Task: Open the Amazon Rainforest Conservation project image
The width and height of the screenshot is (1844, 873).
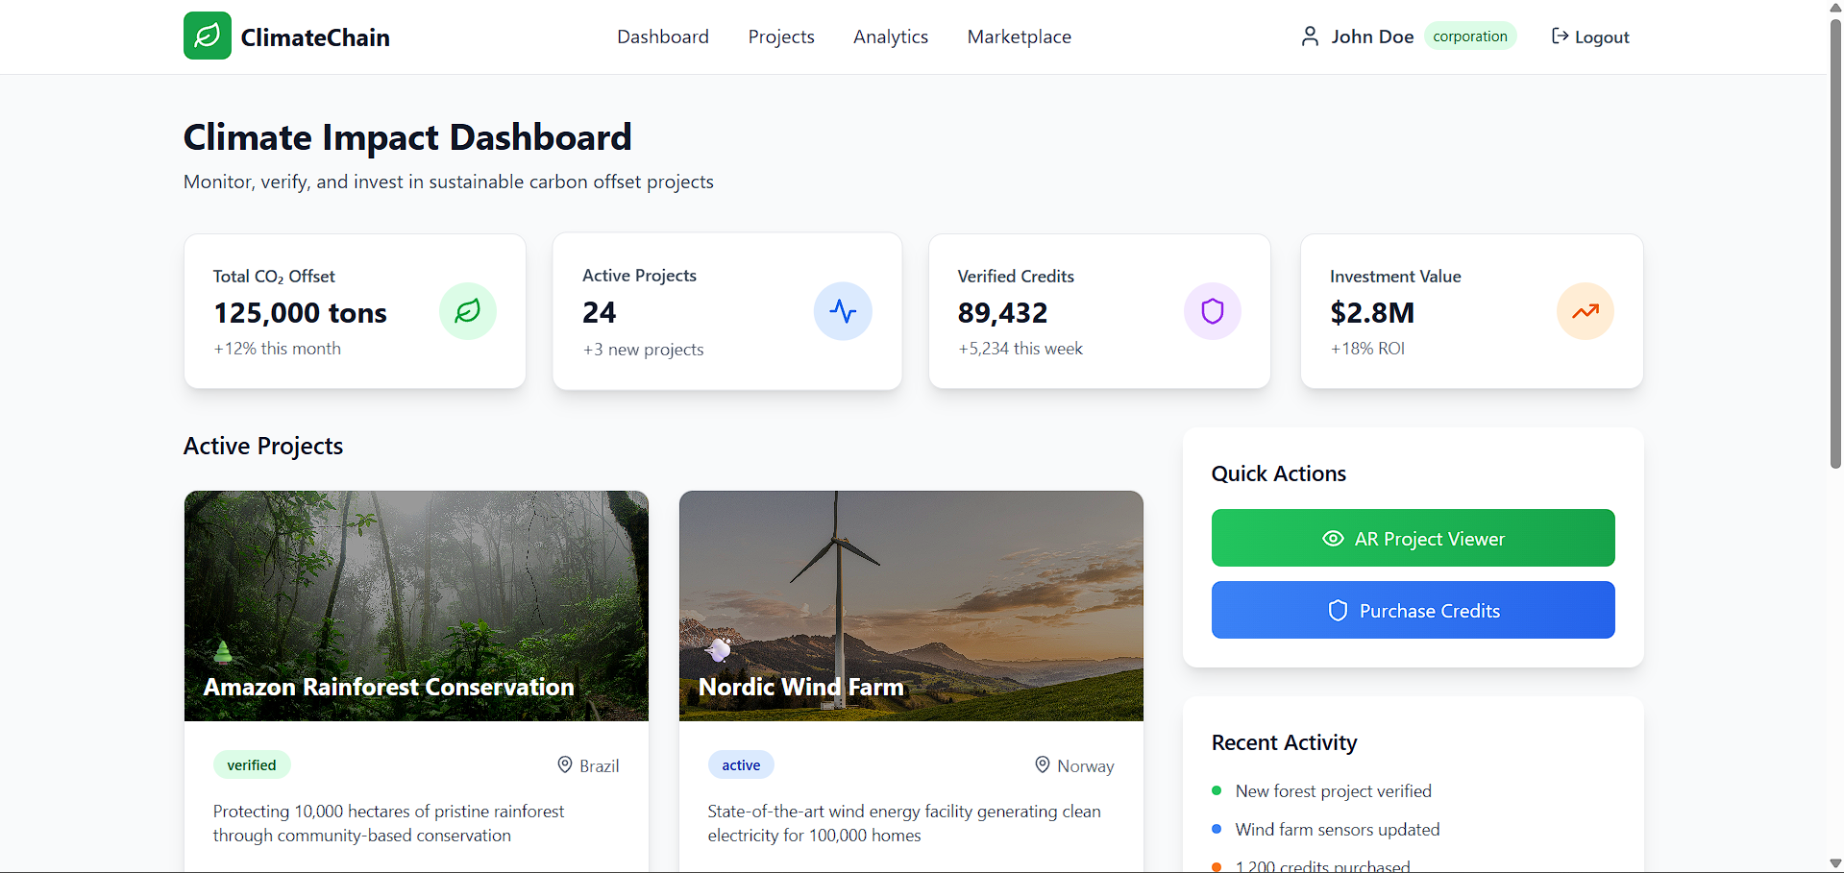Action: tap(416, 606)
